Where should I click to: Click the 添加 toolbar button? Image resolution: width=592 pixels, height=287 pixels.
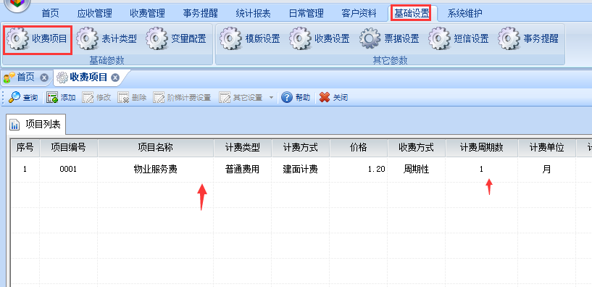61,97
